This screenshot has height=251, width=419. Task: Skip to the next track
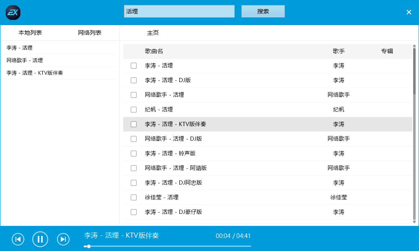tap(63, 239)
